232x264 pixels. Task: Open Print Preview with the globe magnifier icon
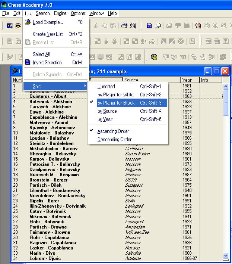[x=133, y=25]
